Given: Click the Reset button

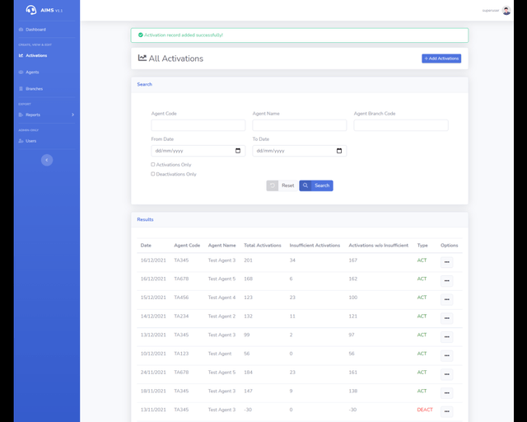Looking at the screenshot, I should (282, 185).
